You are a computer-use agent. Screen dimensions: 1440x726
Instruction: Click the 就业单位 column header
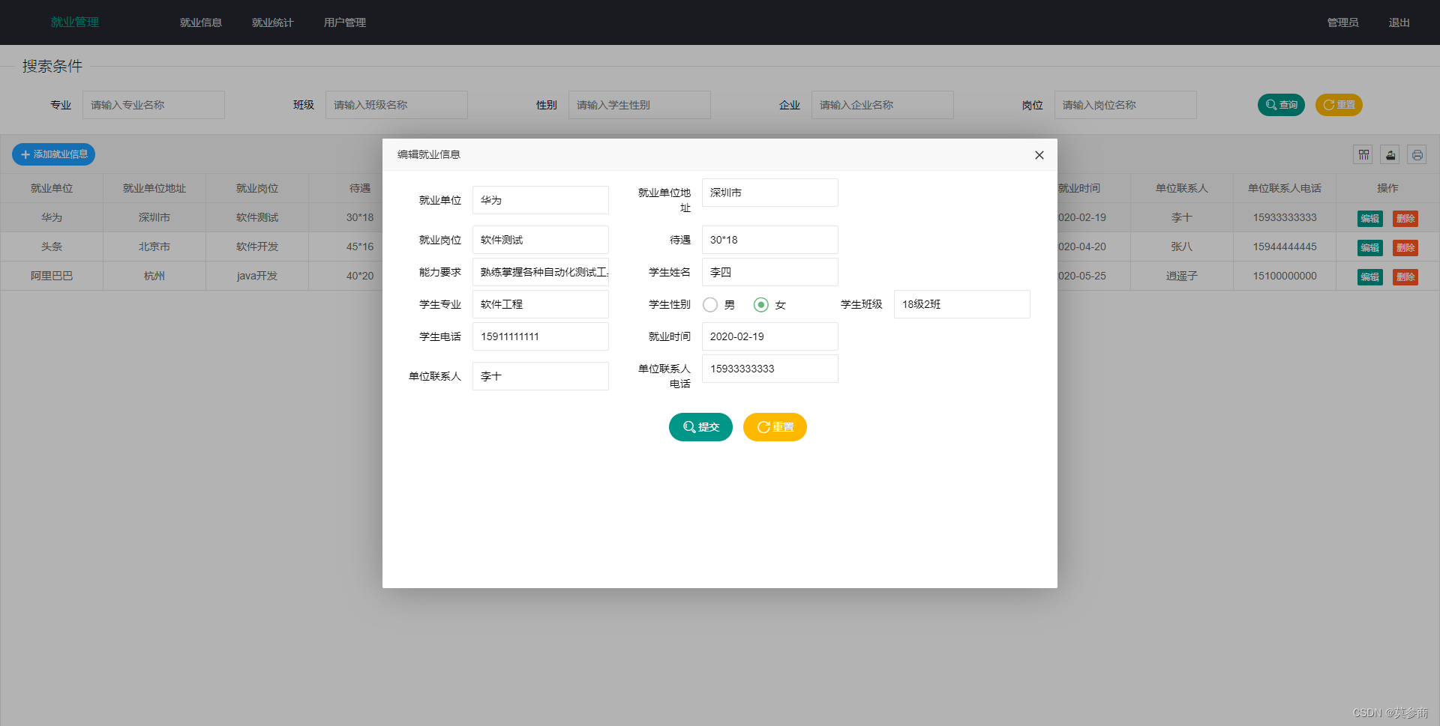point(52,188)
